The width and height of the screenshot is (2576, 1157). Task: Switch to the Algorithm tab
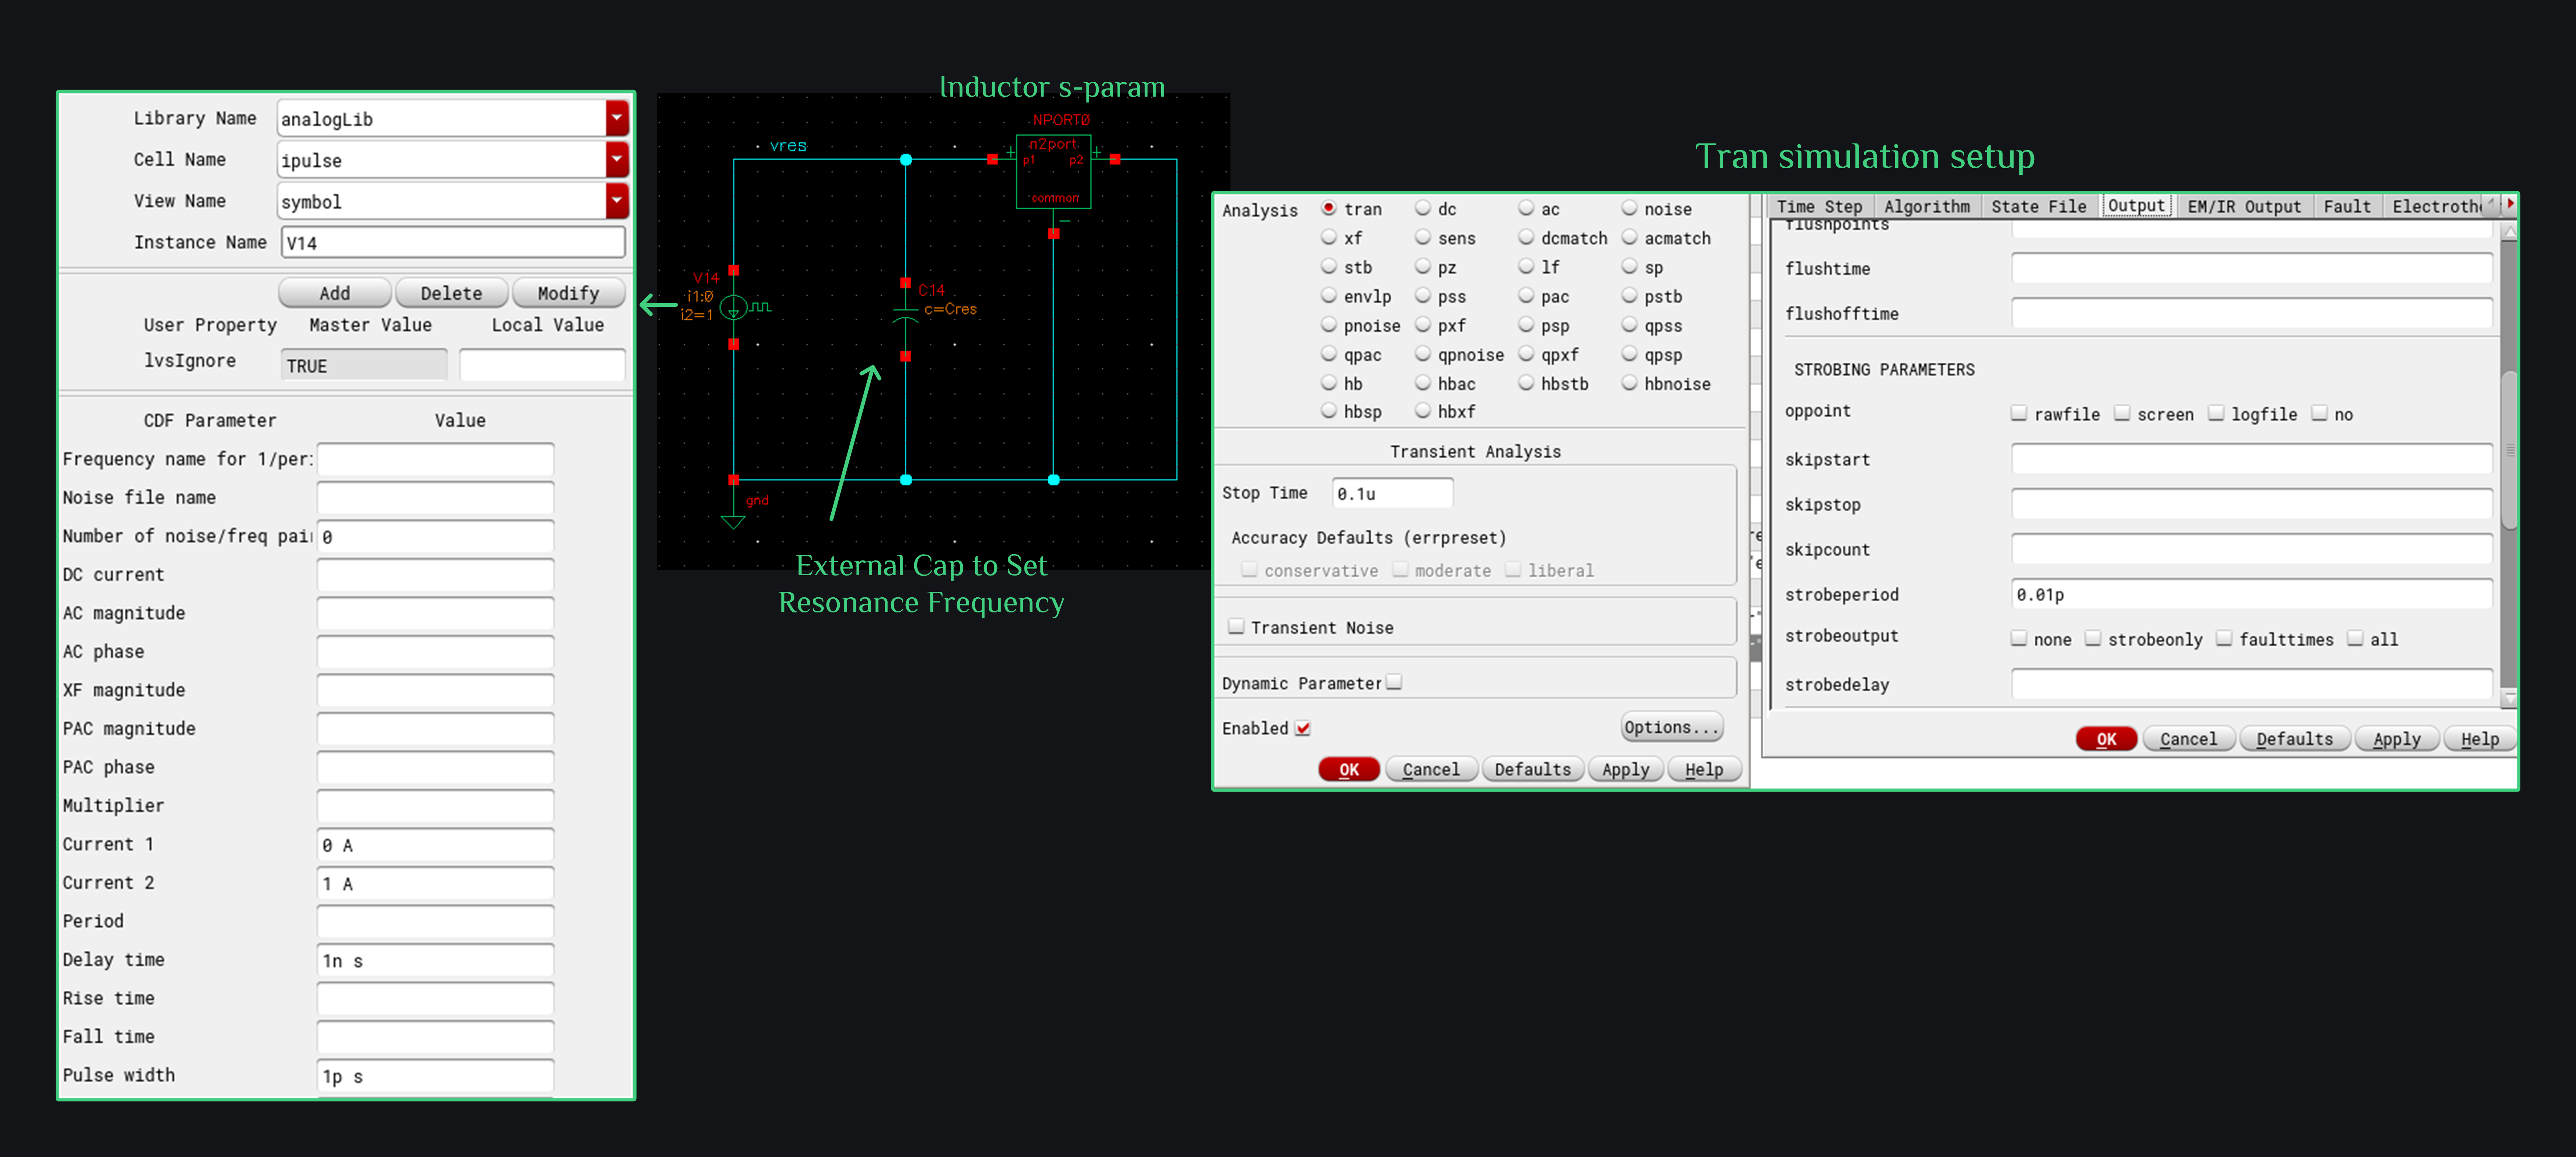1926,206
